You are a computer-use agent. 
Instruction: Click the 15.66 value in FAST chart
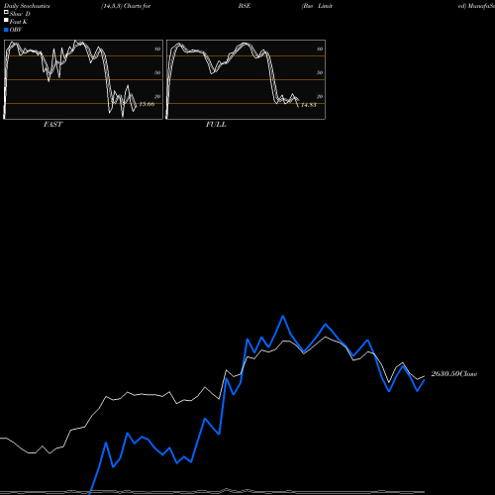point(147,104)
